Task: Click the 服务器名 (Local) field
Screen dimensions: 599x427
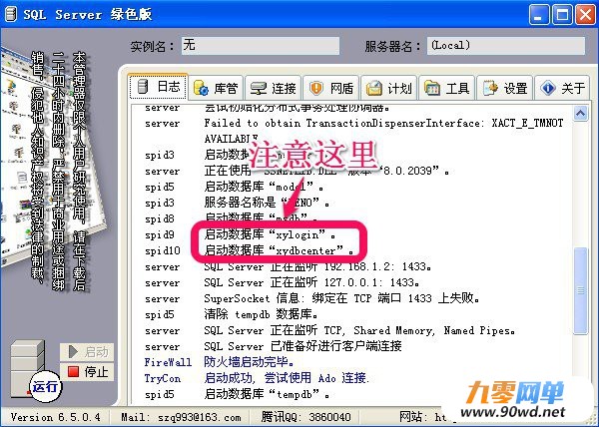Action: (x=506, y=46)
